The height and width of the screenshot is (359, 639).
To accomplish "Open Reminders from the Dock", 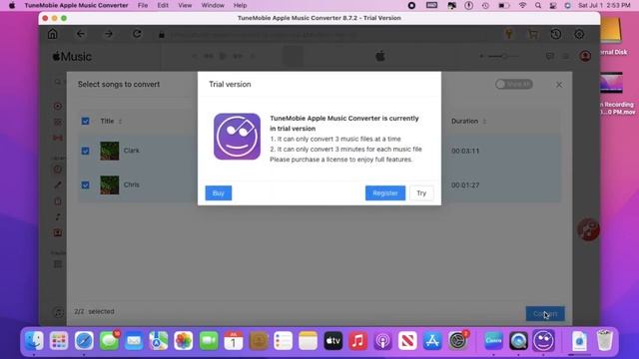I will (x=284, y=340).
